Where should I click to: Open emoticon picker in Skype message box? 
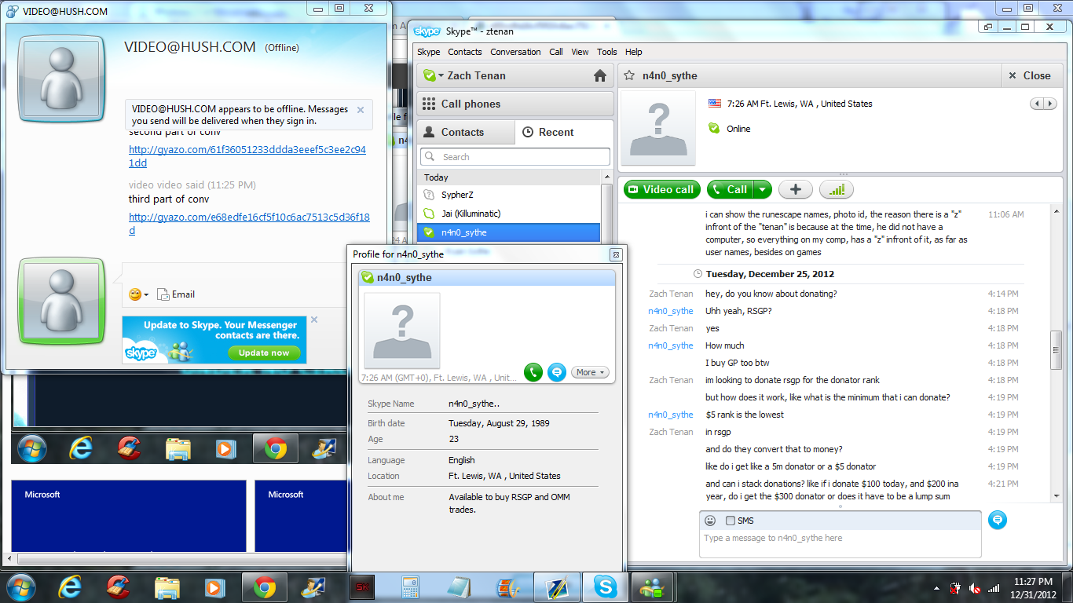coord(710,521)
